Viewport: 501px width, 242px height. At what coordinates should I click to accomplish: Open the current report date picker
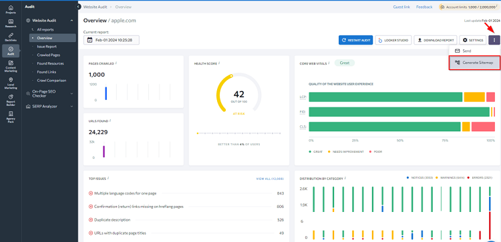111,40
